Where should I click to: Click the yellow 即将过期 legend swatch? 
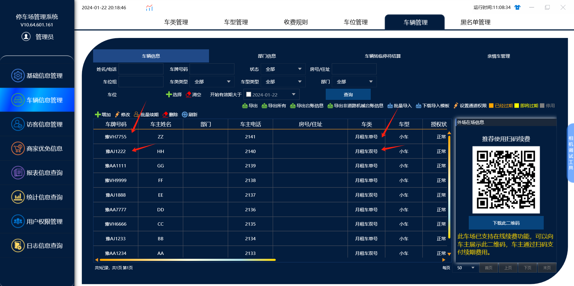517,105
